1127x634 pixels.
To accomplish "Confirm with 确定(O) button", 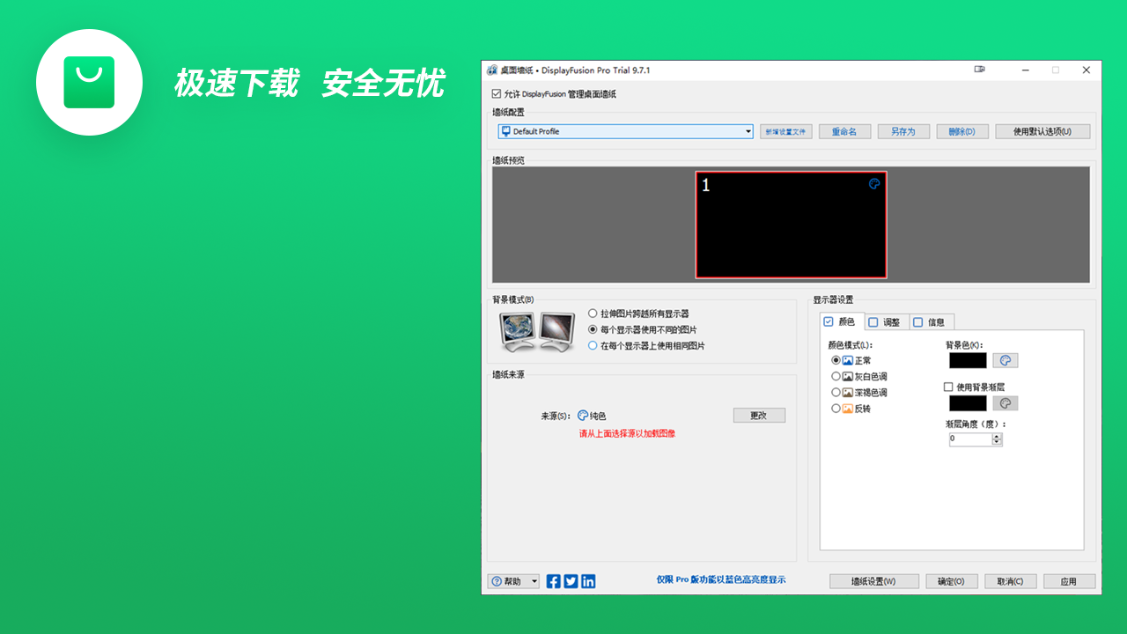I will (x=951, y=581).
